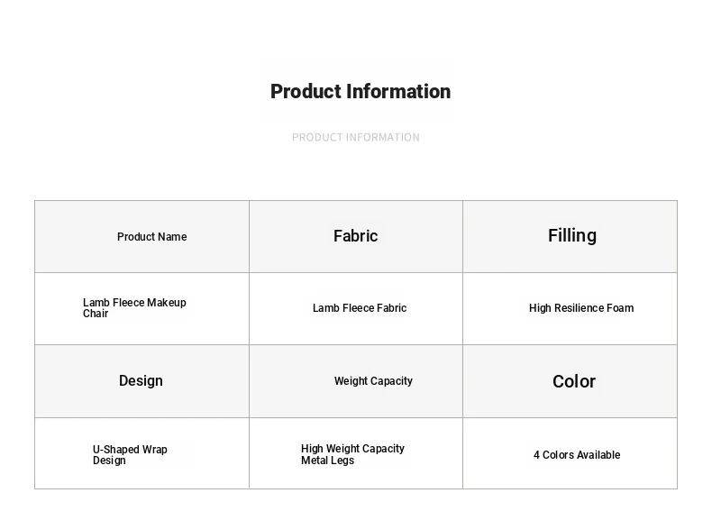Select the Weight Capacity header cell

tap(356, 381)
